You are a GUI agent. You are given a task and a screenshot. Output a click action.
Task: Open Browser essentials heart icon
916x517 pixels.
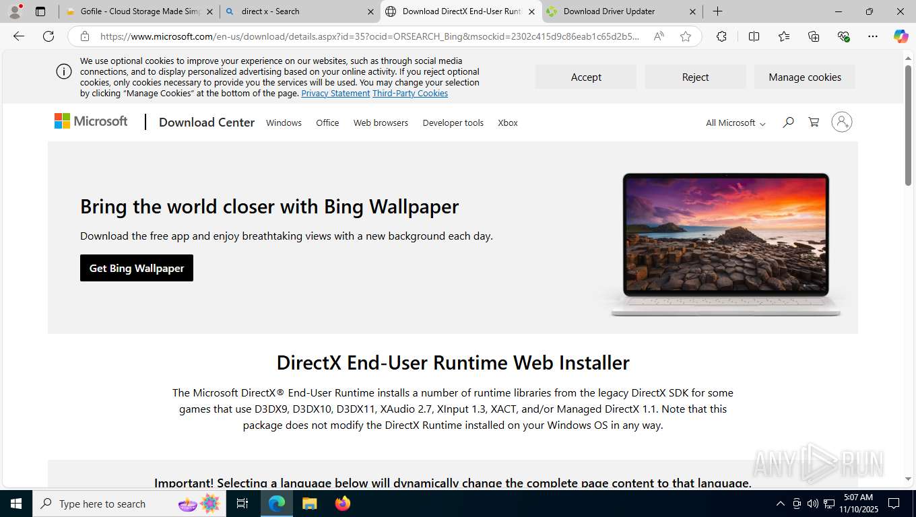pos(843,36)
